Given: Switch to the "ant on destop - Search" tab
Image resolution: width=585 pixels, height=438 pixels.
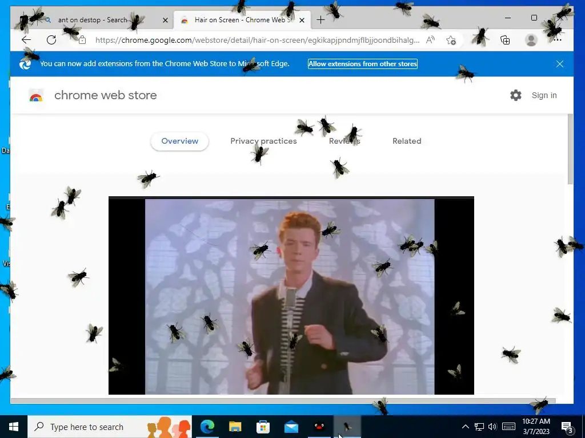Looking at the screenshot, I should click(x=93, y=20).
